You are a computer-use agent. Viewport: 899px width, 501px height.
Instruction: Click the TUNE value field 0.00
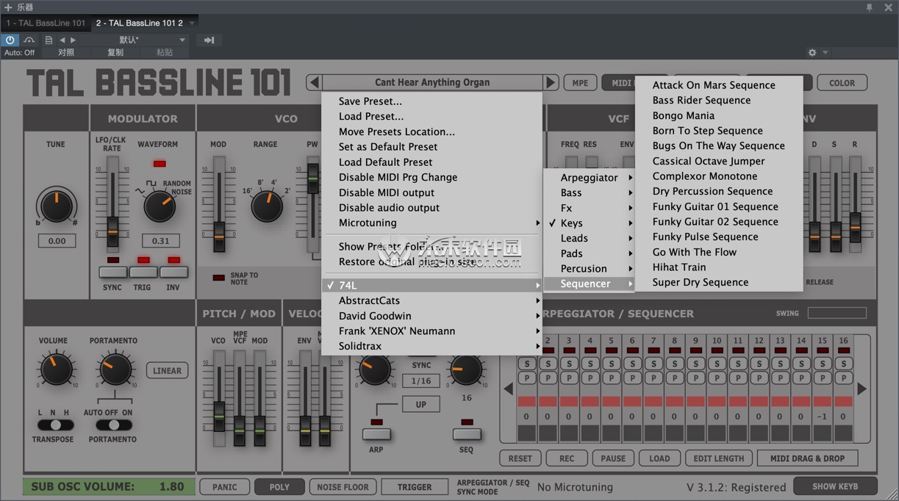(57, 240)
